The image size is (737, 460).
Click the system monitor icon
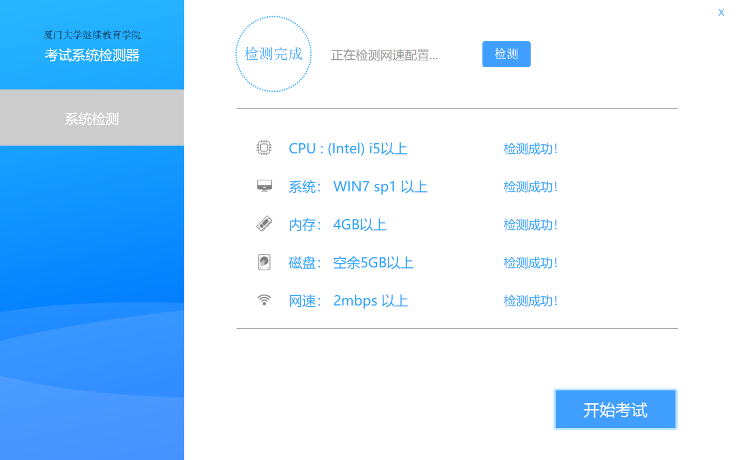pyautogui.click(x=264, y=186)
